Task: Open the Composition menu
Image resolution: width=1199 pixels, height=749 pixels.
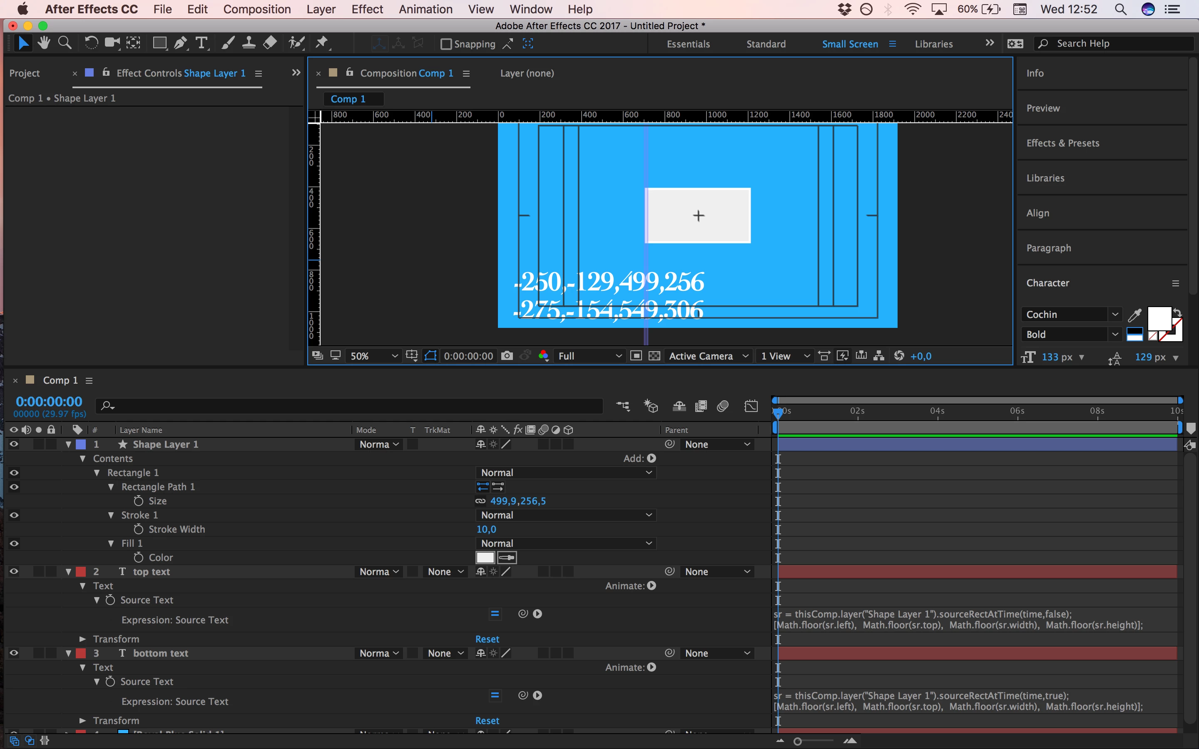Action: pos(256,10)
